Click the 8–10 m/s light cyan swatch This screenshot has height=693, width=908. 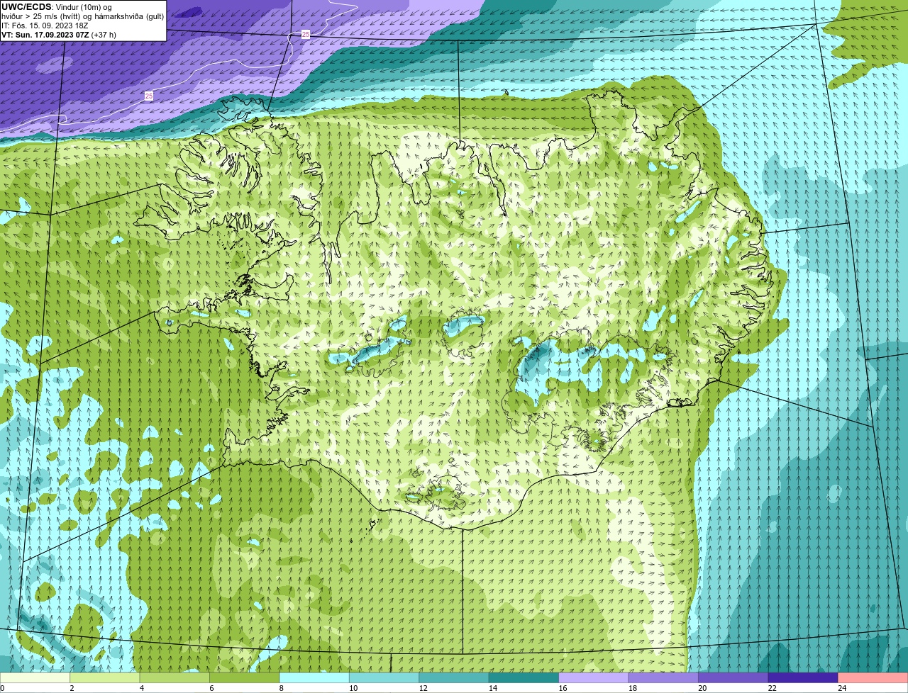pyautogui.click(x=314, y=678)
